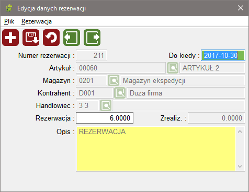
Task: Go to previous record with green left-arrow icon
Action: 72,38
